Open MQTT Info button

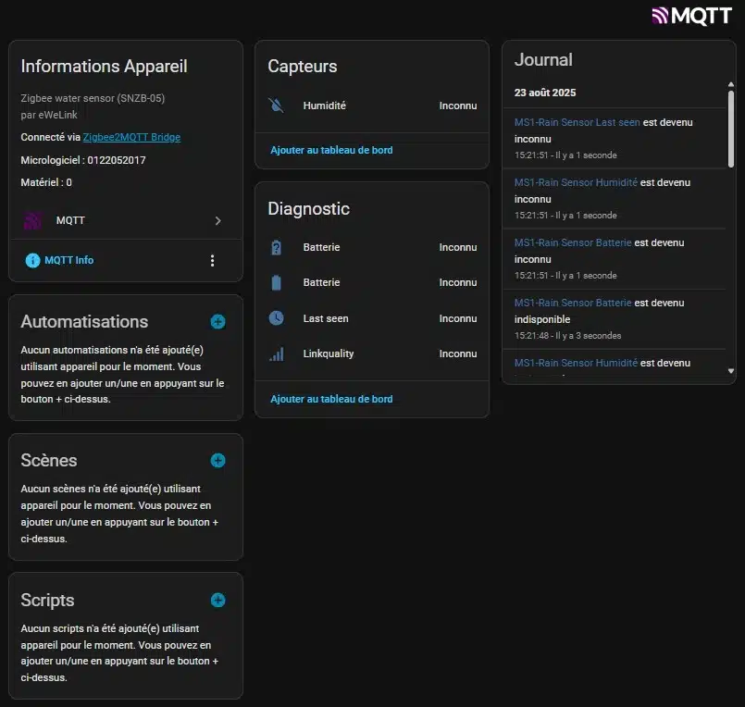click(68, 261)
